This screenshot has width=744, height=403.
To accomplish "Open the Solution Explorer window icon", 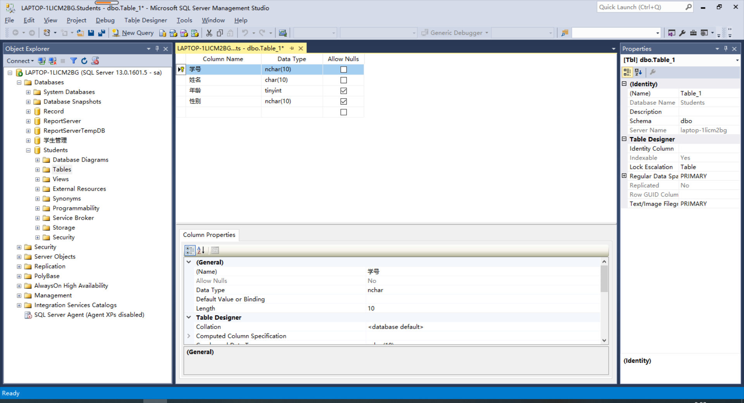I will [x=672, y=33].
